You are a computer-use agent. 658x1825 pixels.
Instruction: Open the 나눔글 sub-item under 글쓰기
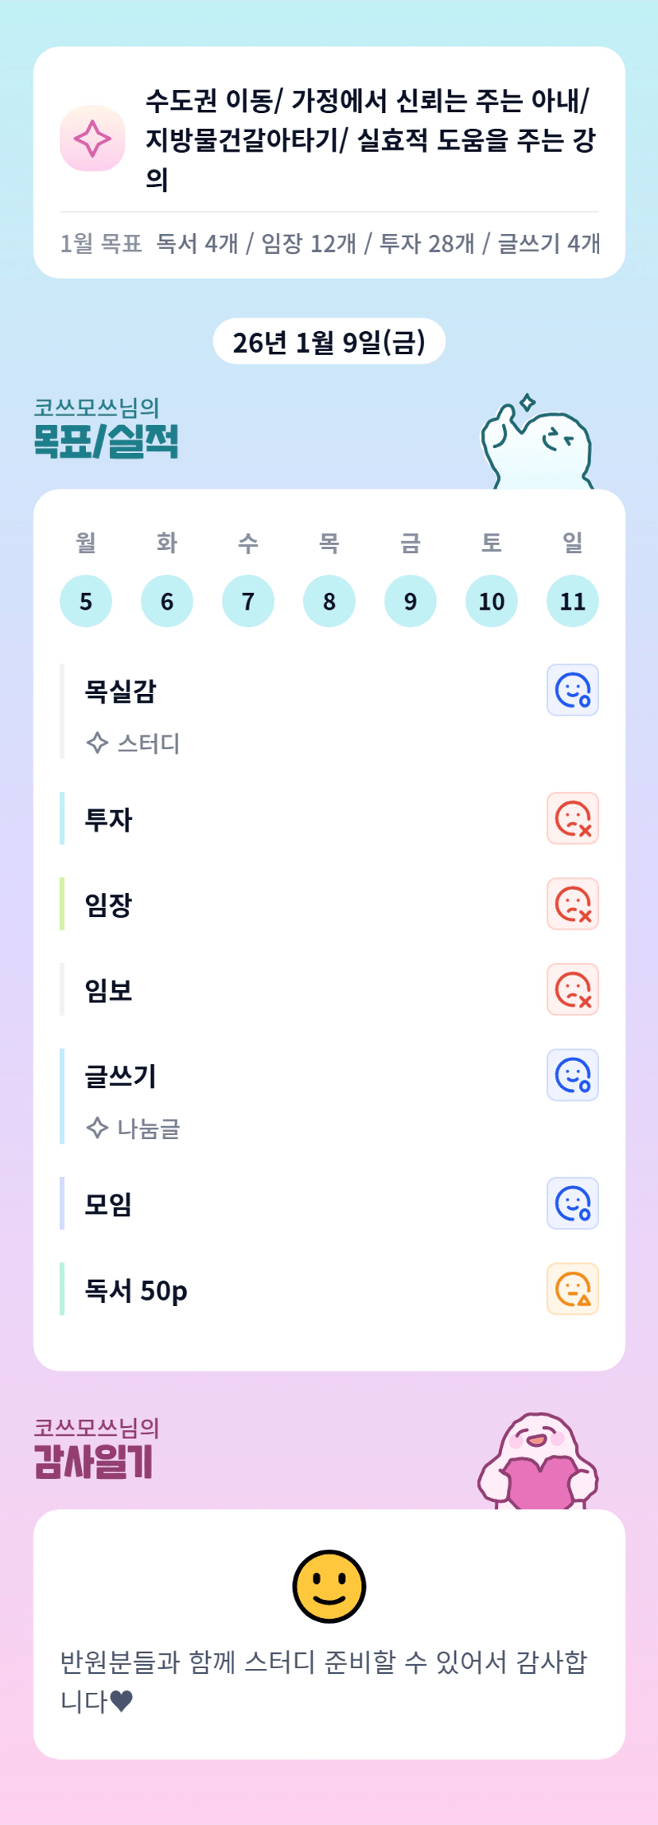pos(134,1128)
